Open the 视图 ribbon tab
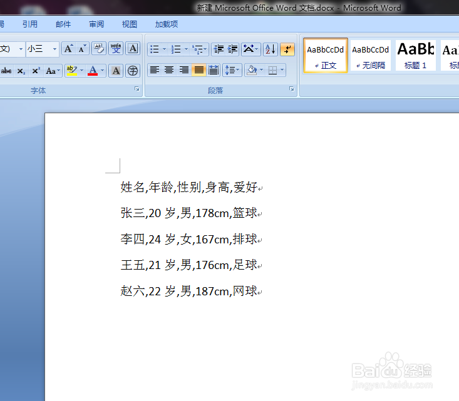 pos(130,24)
